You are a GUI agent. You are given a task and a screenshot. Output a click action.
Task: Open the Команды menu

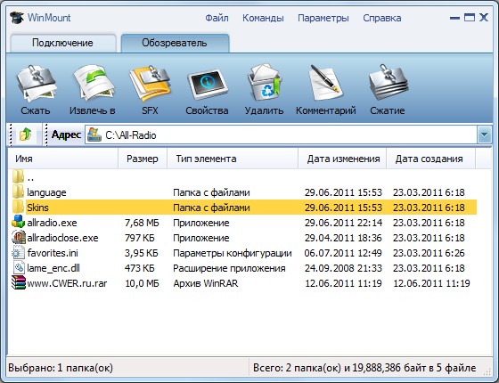click(x=263, y=18)
